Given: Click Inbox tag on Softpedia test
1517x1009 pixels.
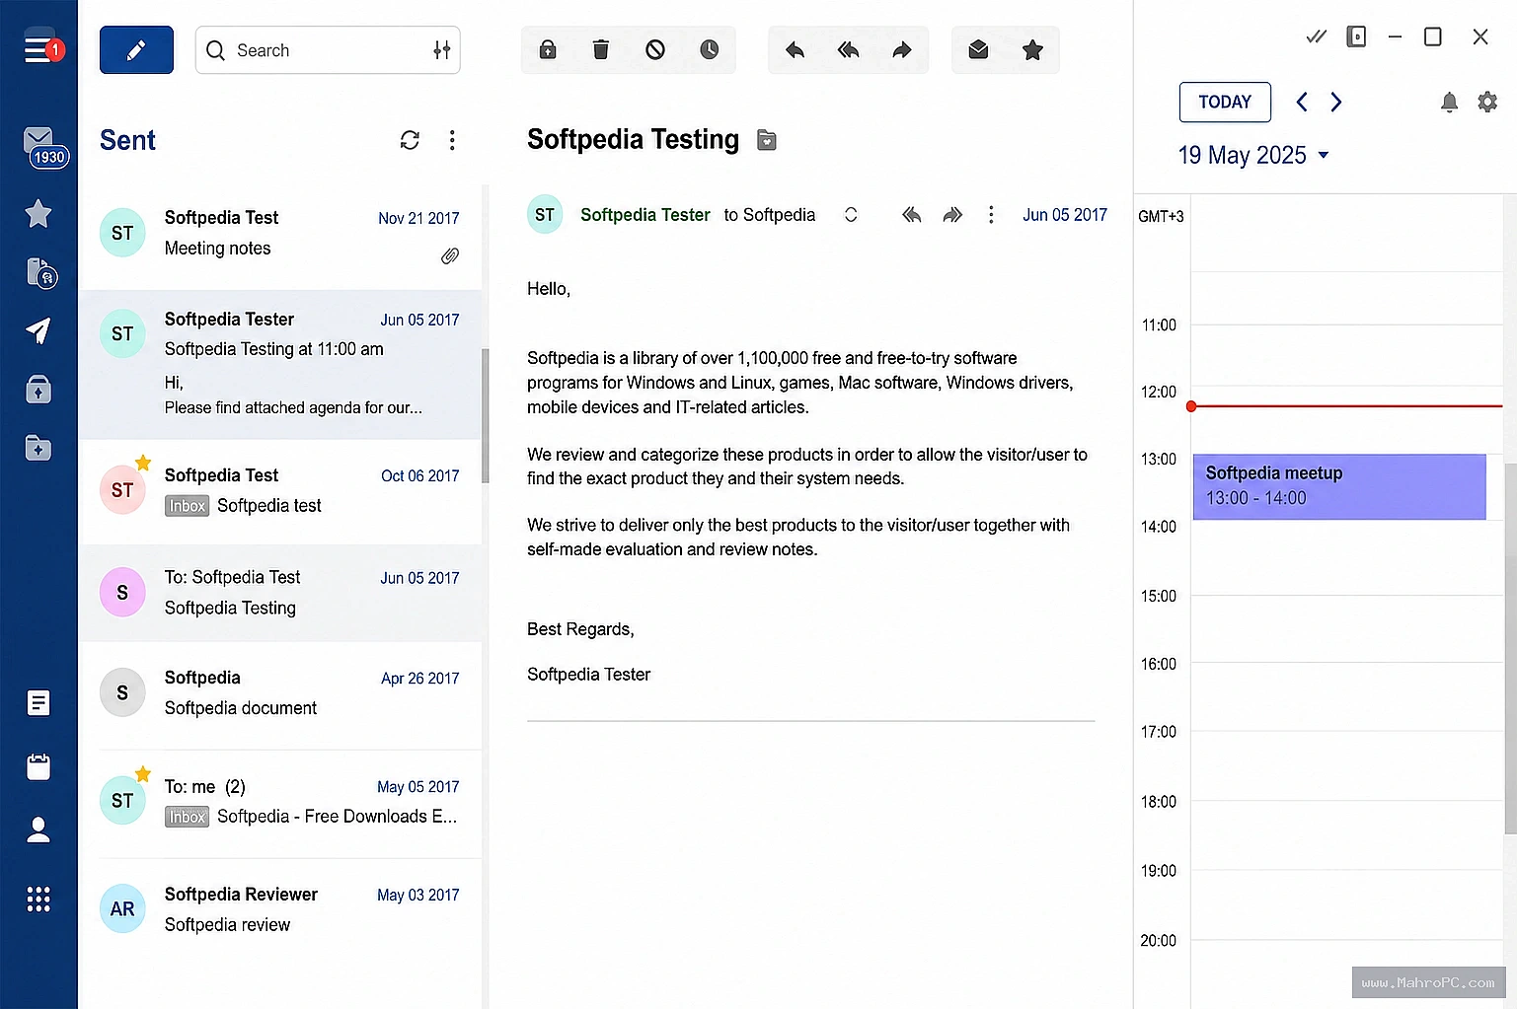Looking at the screenshot, I should point(187,506).
